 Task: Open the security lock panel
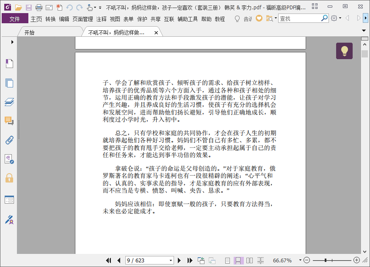pyautogui.click(x=9, y=178)
